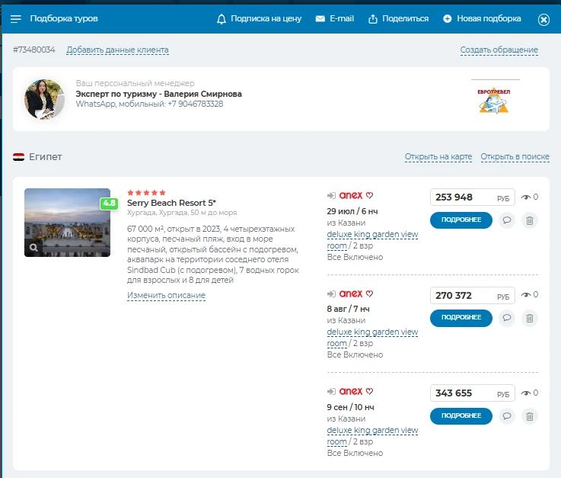Click '8 авг / 7 нч' date text
The width and height of the screenshot is (561, 478).
349,309
